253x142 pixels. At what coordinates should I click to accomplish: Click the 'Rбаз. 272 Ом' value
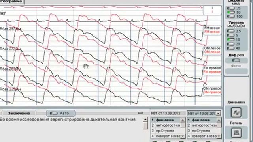(x=10, y=49)
